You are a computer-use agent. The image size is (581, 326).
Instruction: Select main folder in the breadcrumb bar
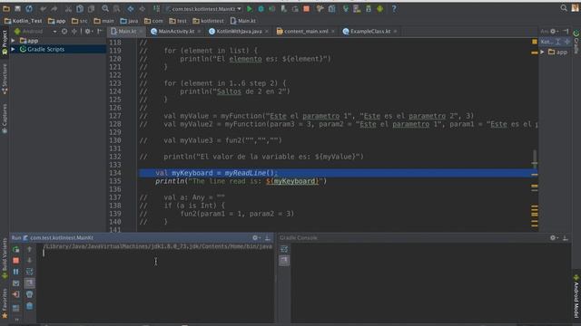103,21
